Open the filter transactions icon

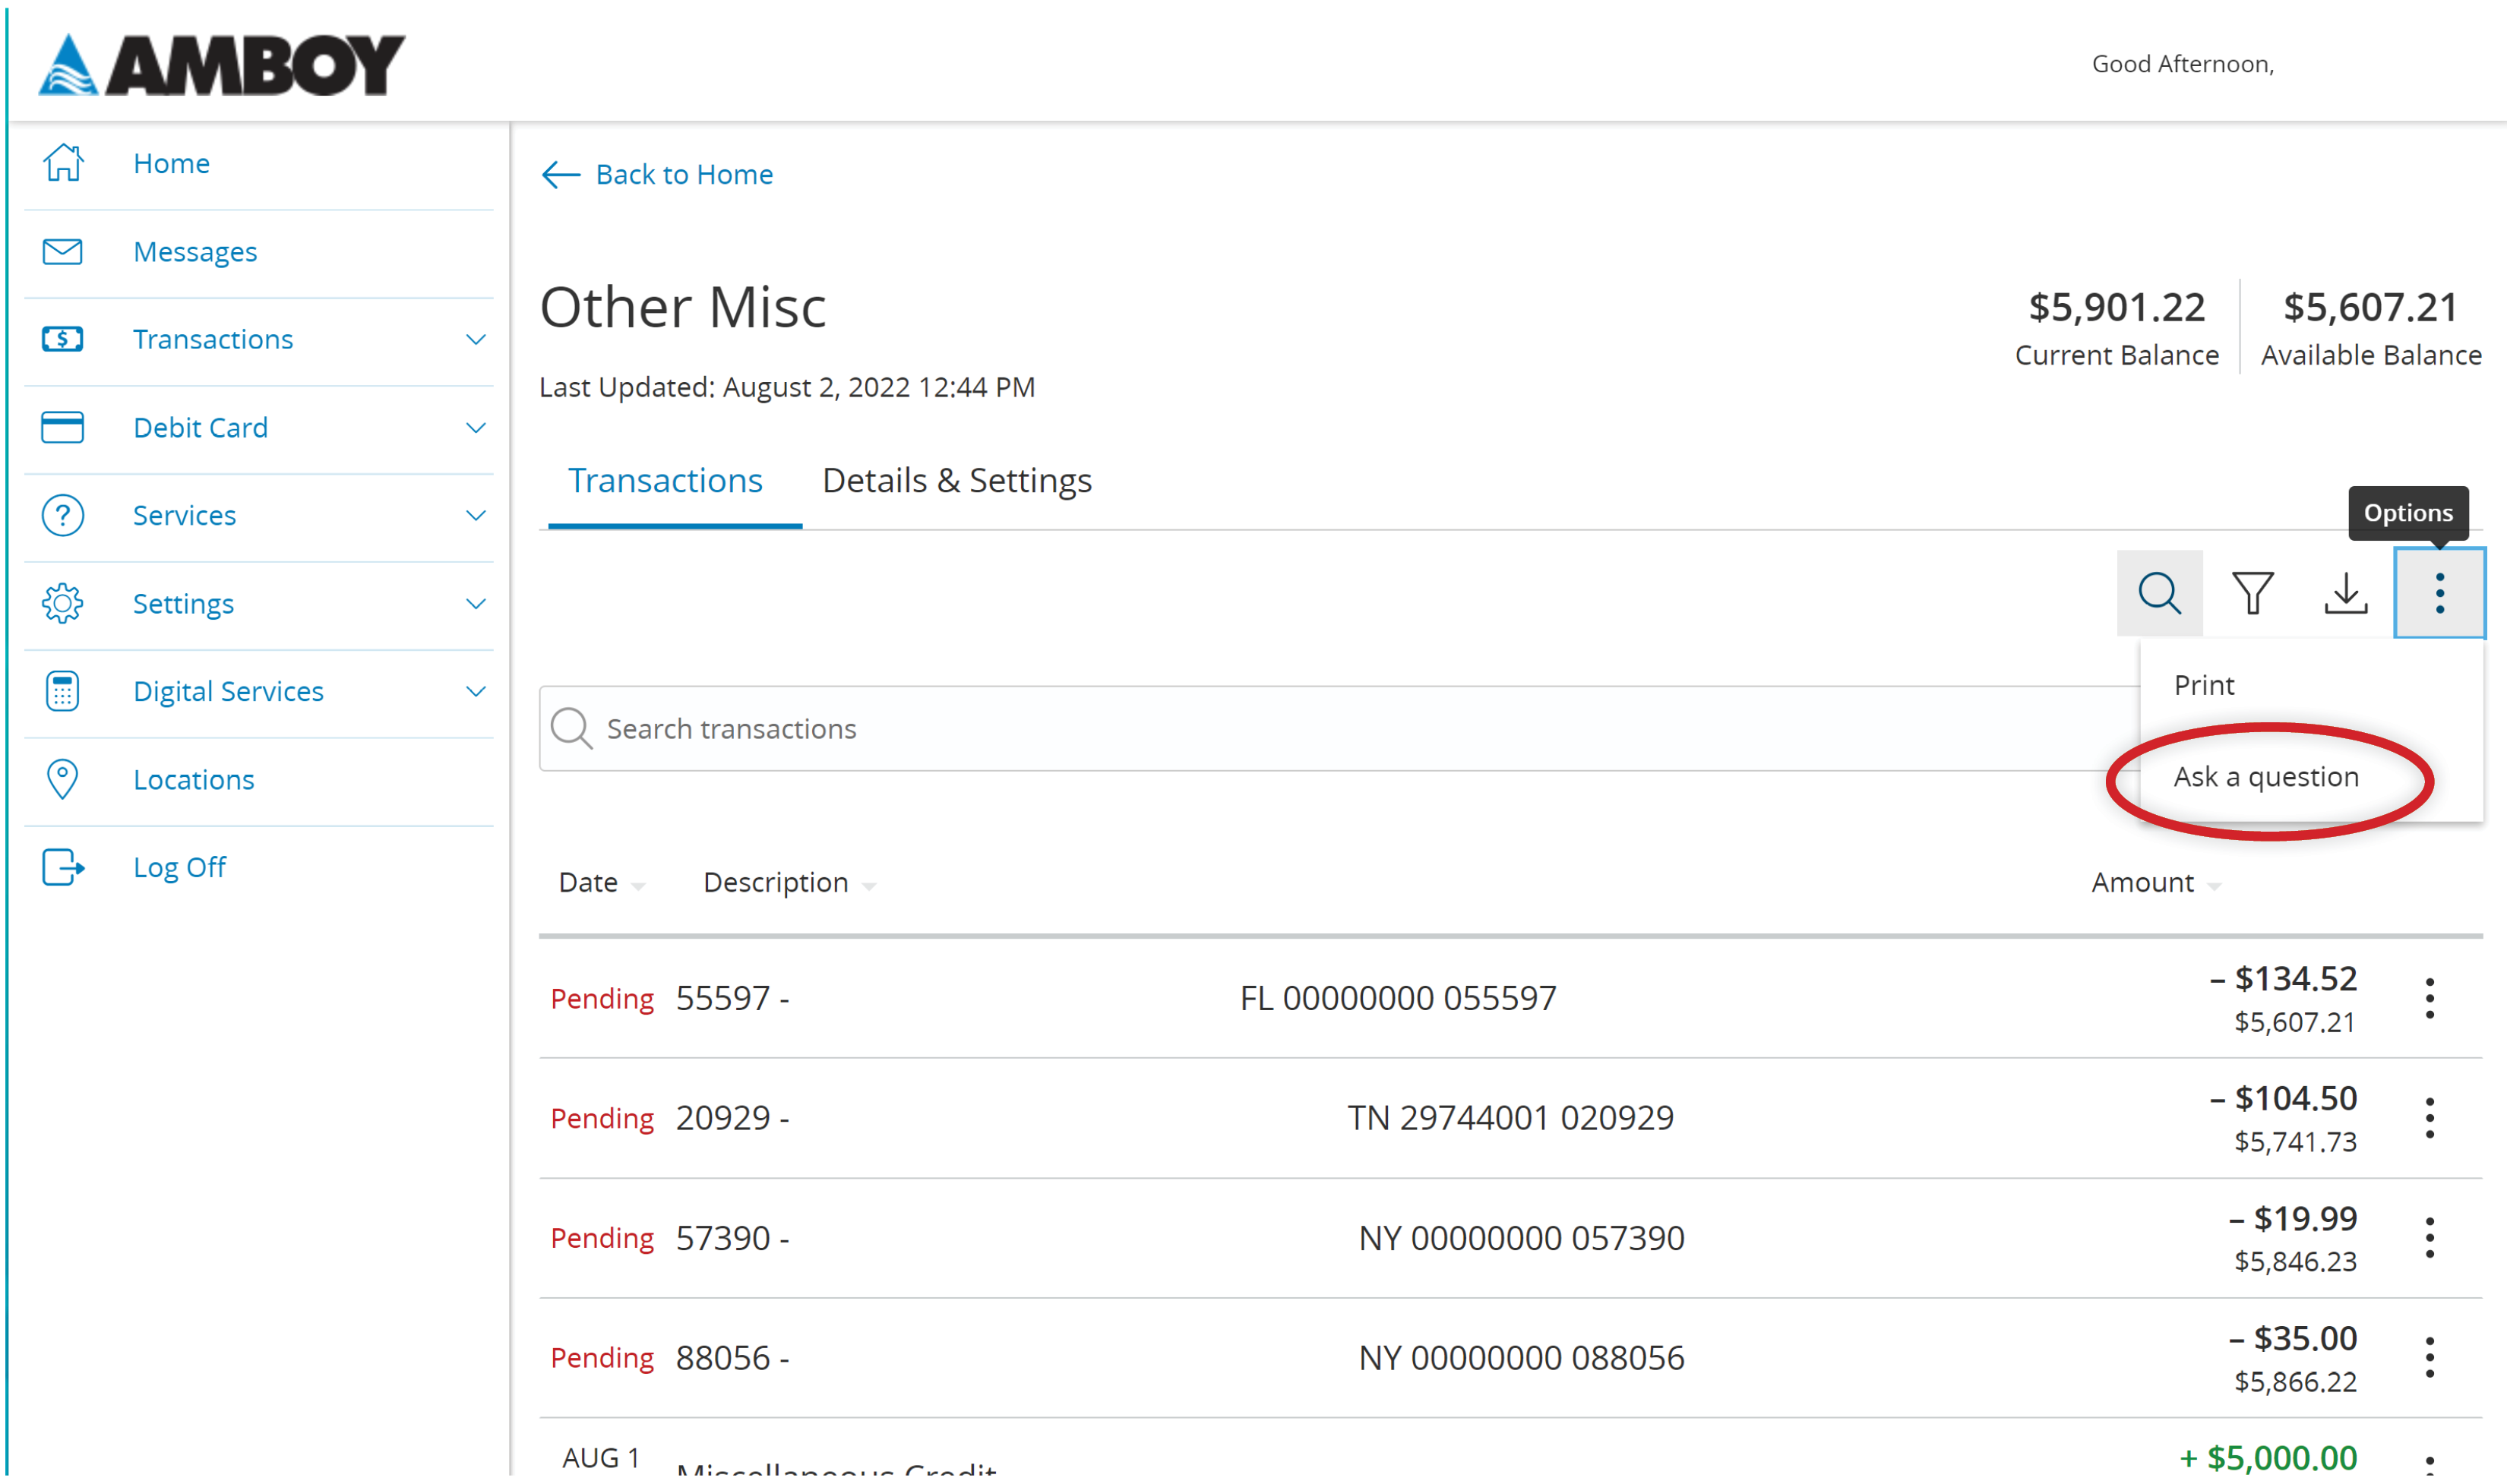click(2253, 593)
